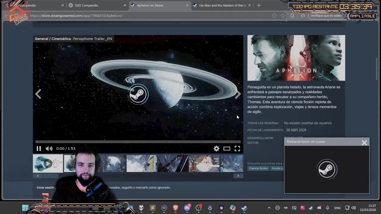Open the Windows Start menu
The width and height of the screenshot is (381, 214).
click(25, 208)
